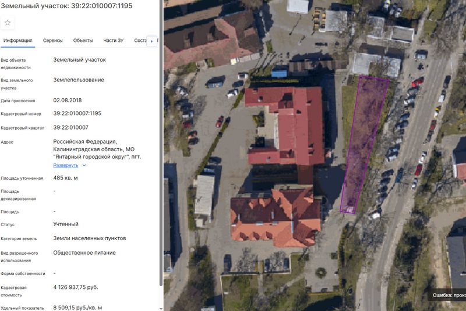Click the chevron next to Развернуть
This screenshot has width=466, height=311.
(x=84, y=166)
